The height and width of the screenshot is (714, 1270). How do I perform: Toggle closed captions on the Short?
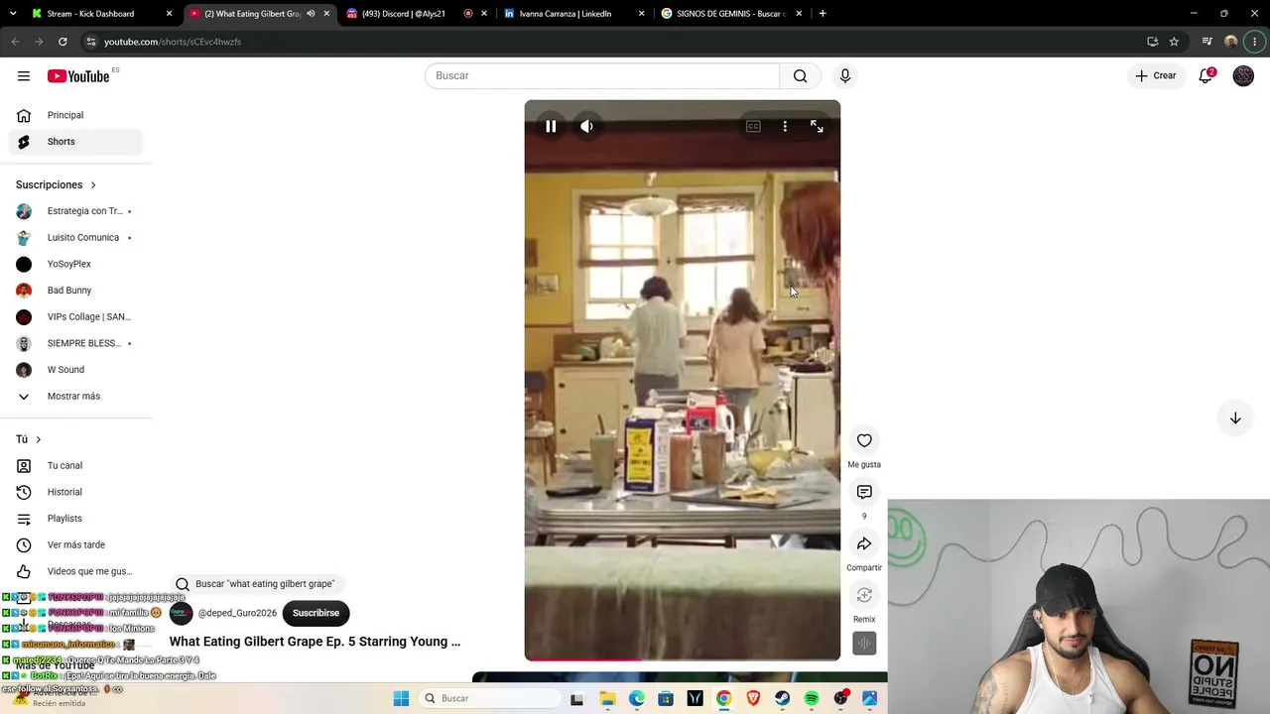coord(753,126)
